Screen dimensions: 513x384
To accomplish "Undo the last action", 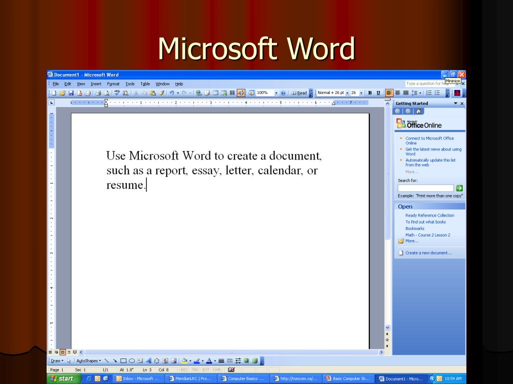I will pyautogui.click(x=171, y=93).
